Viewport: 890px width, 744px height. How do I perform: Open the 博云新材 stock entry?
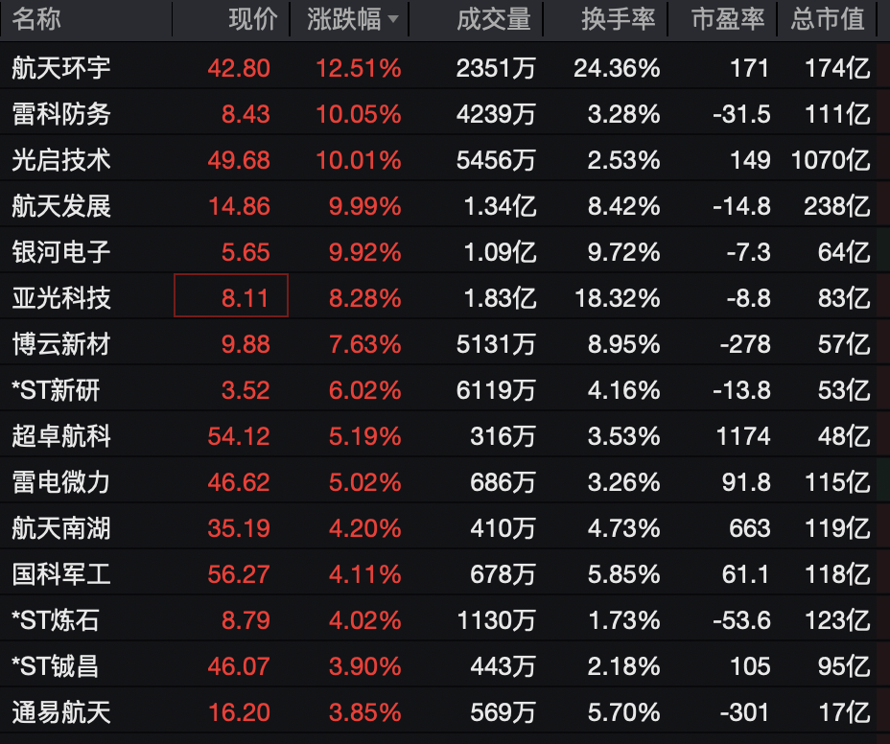point(61,344)
